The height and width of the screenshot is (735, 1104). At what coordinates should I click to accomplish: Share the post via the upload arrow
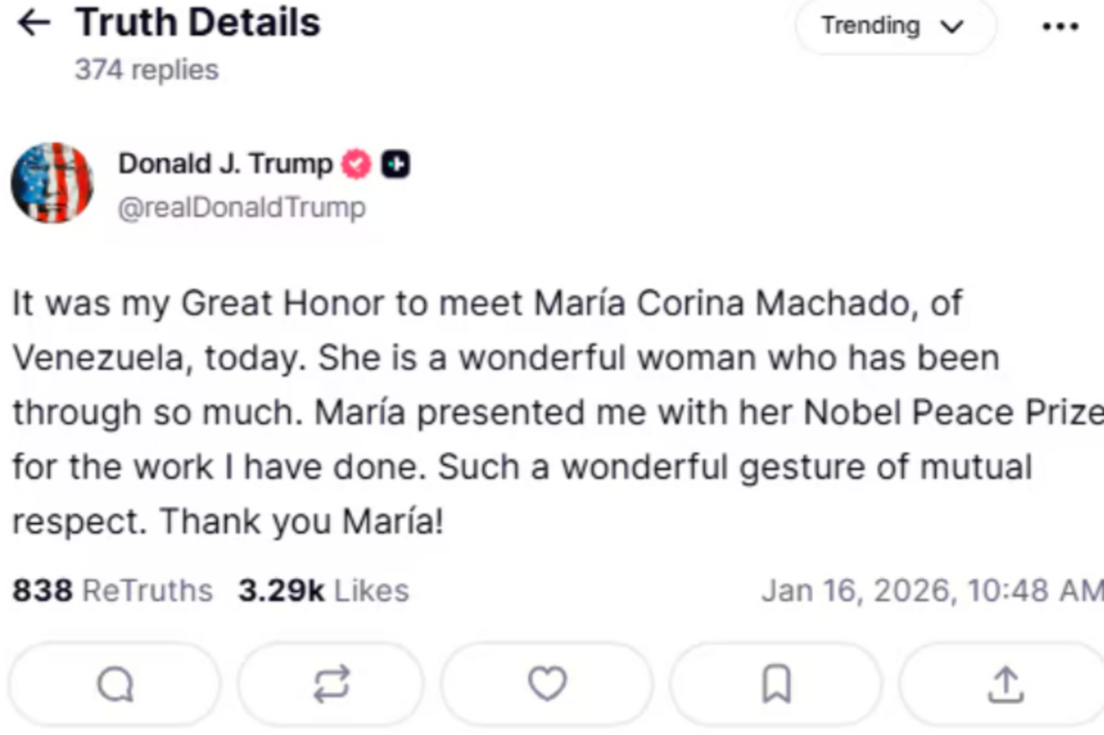tap(1004, 685)
